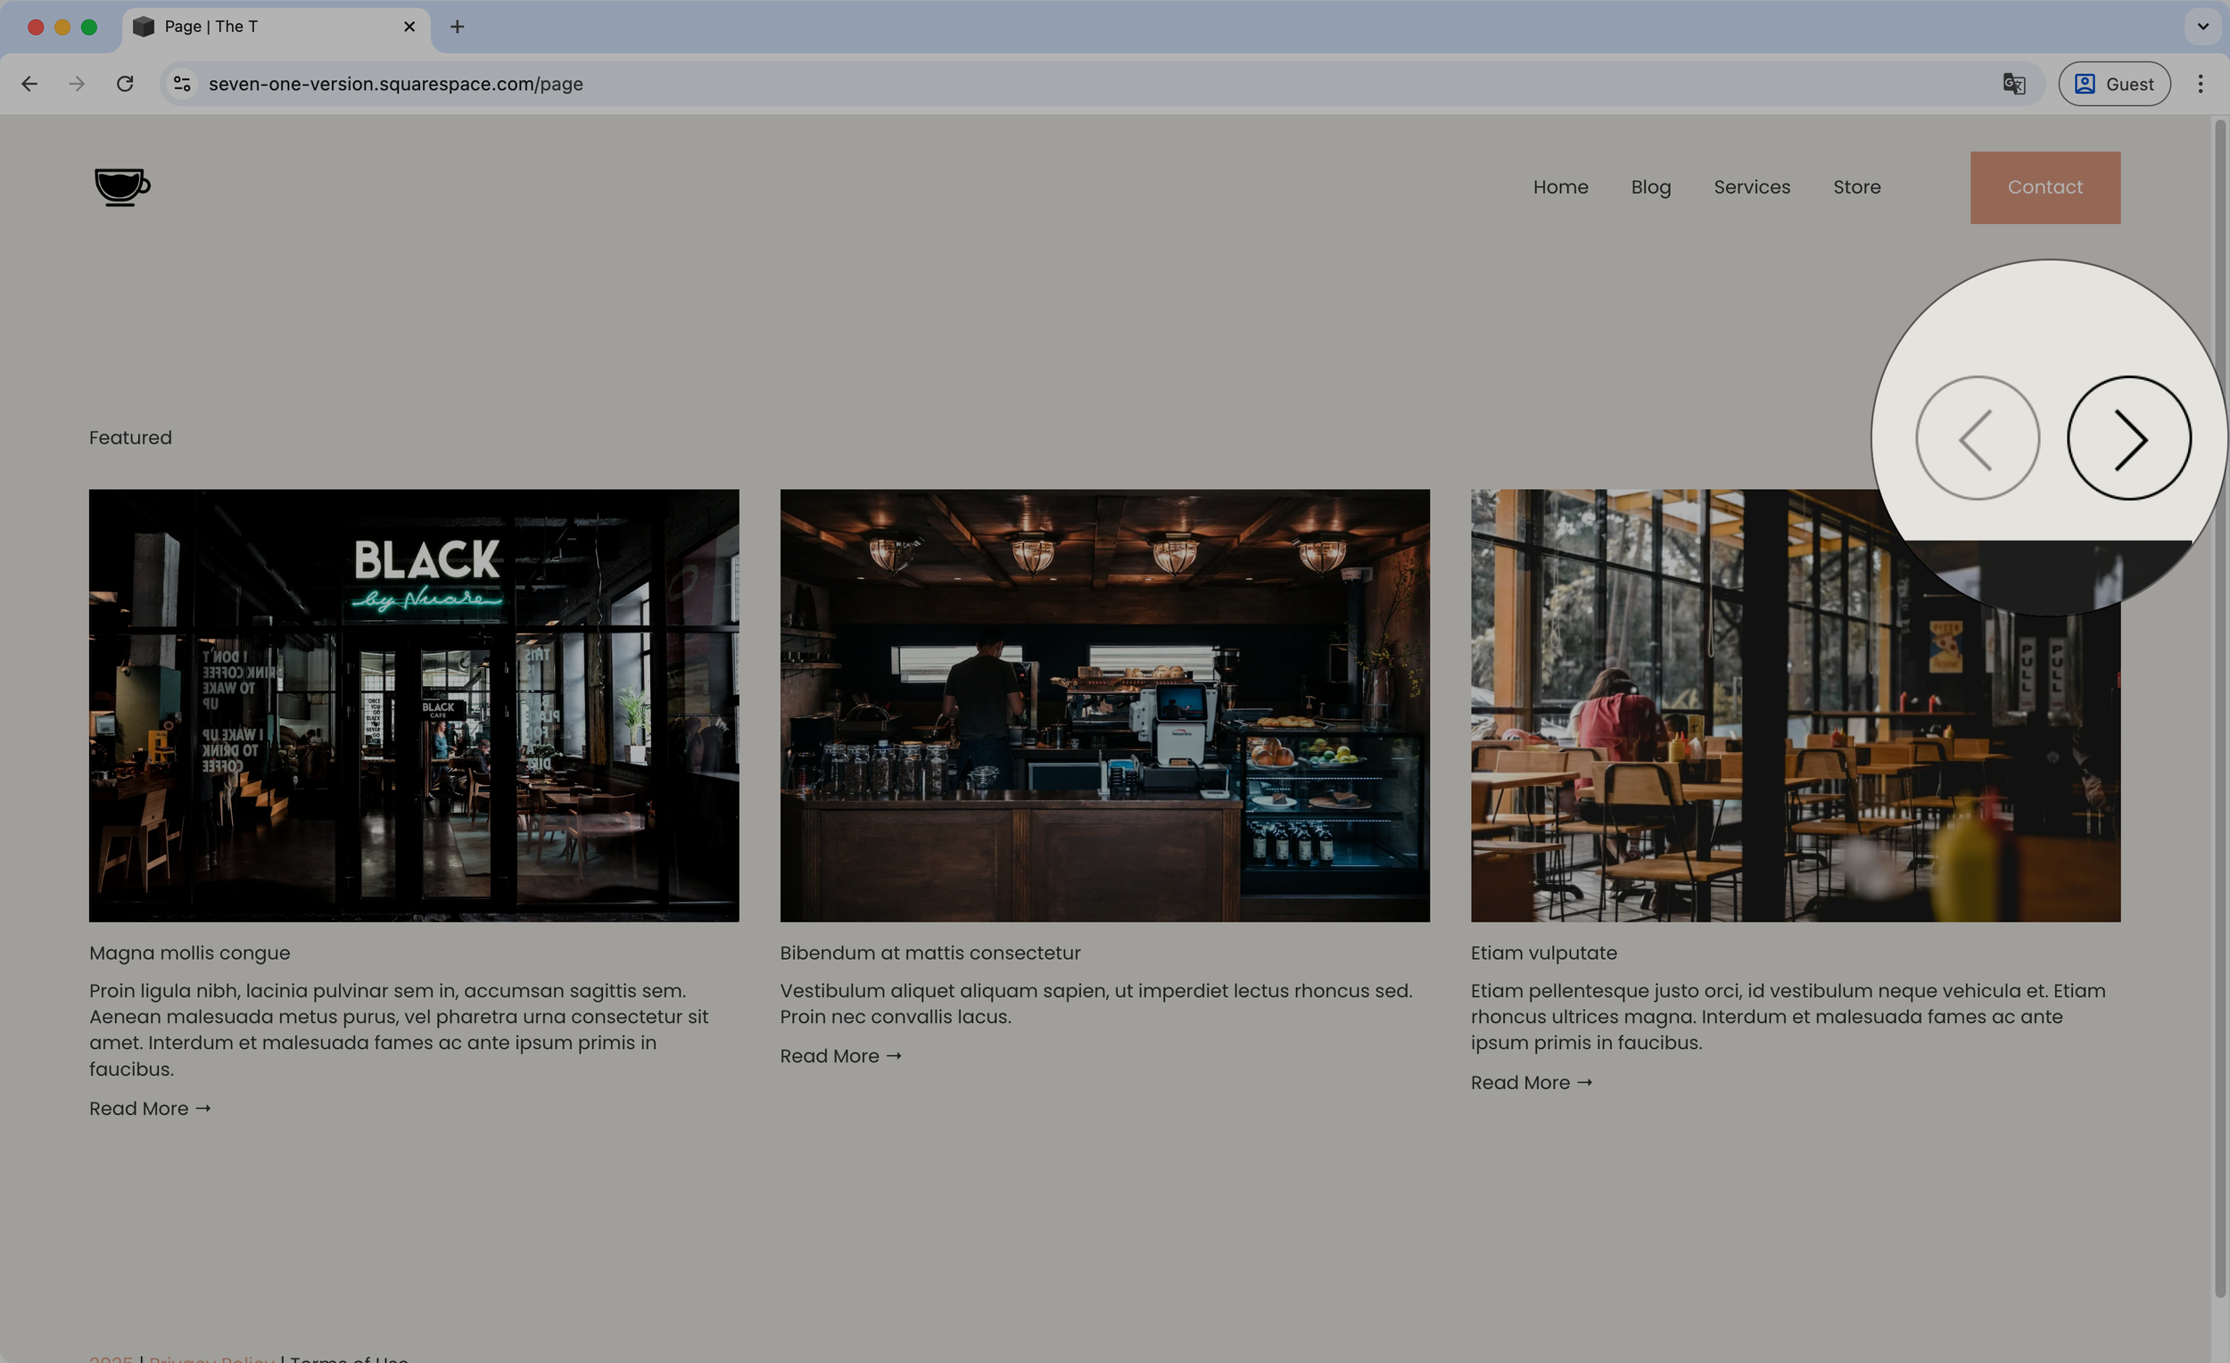Viewport: 2230px width, 1363px height.
Task: Click Read More under Magna mollis congue
Action: (x=149, y=1109)
